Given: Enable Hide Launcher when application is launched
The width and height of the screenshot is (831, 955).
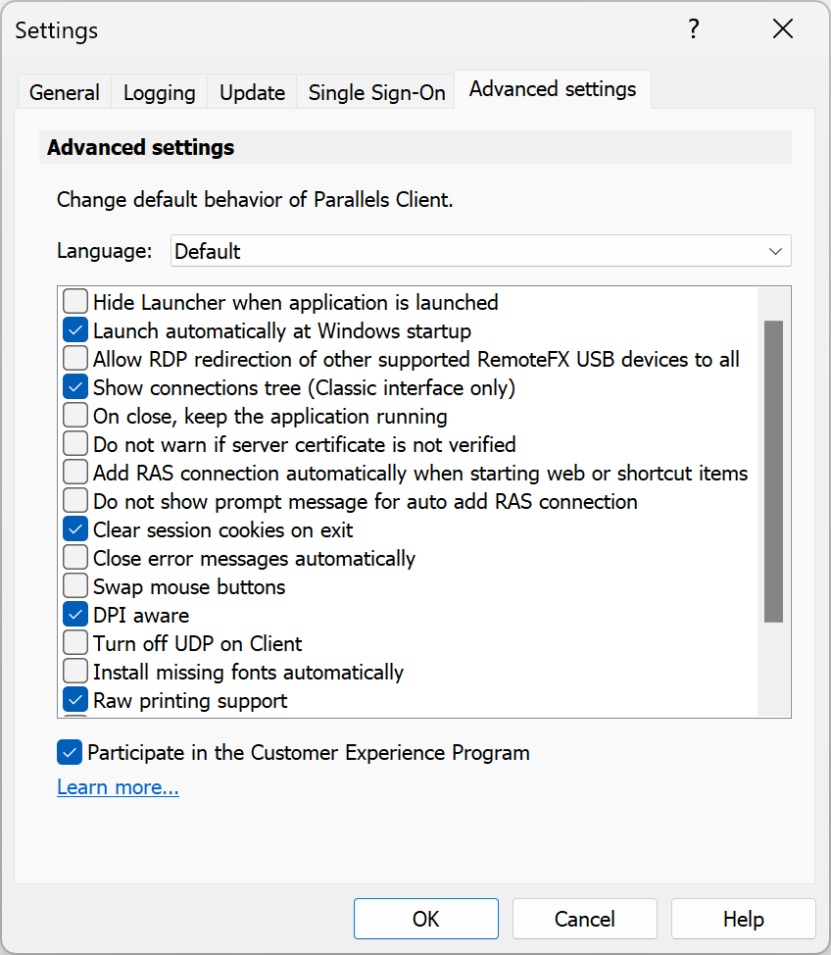Looking at the screenshot, I should (75, 302).
